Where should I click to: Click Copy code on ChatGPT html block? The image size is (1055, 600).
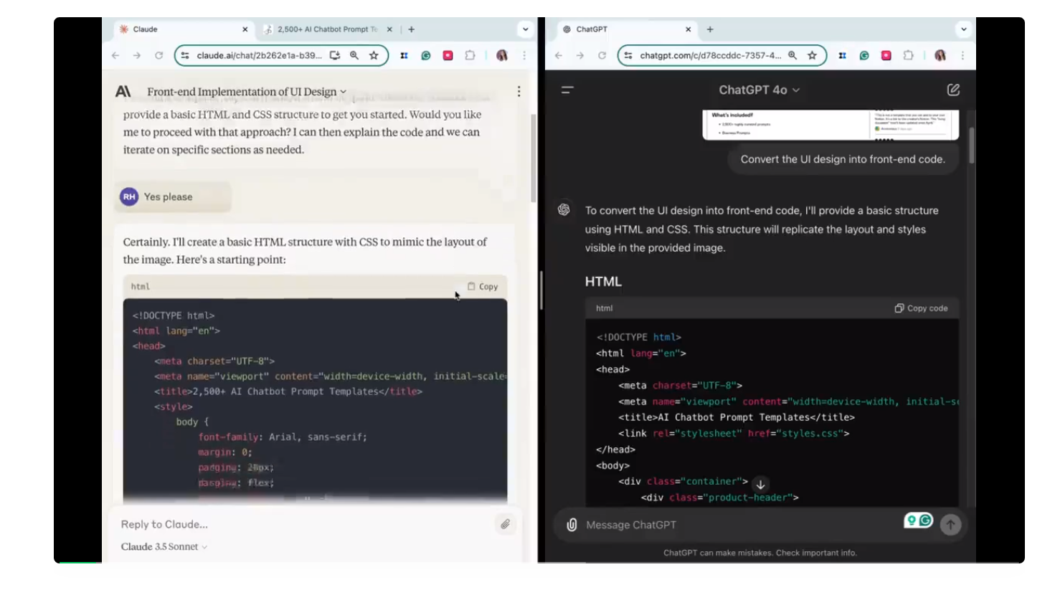pos(921,308)
